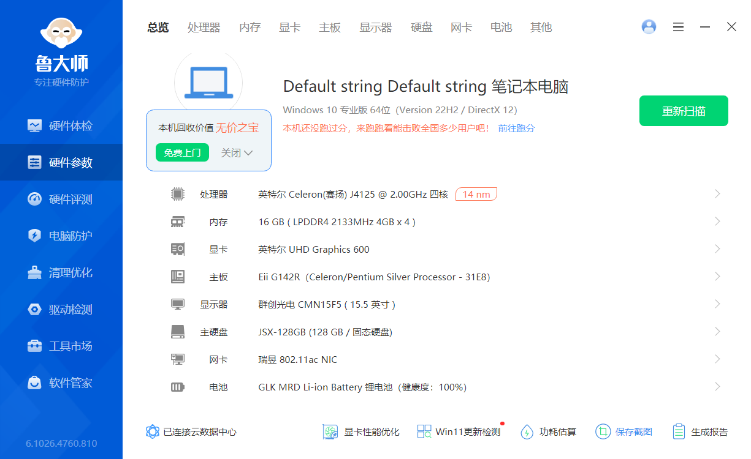Switch to the 其他 tab
This screenshot has height=459, width=751.
(x=541, y=27)
